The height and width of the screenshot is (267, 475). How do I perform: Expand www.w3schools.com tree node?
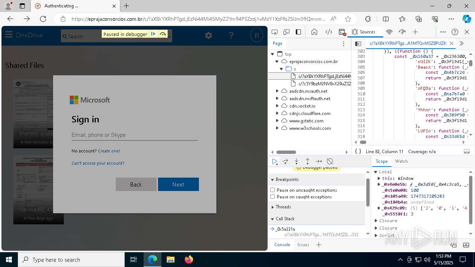click(x=277, y=128)
